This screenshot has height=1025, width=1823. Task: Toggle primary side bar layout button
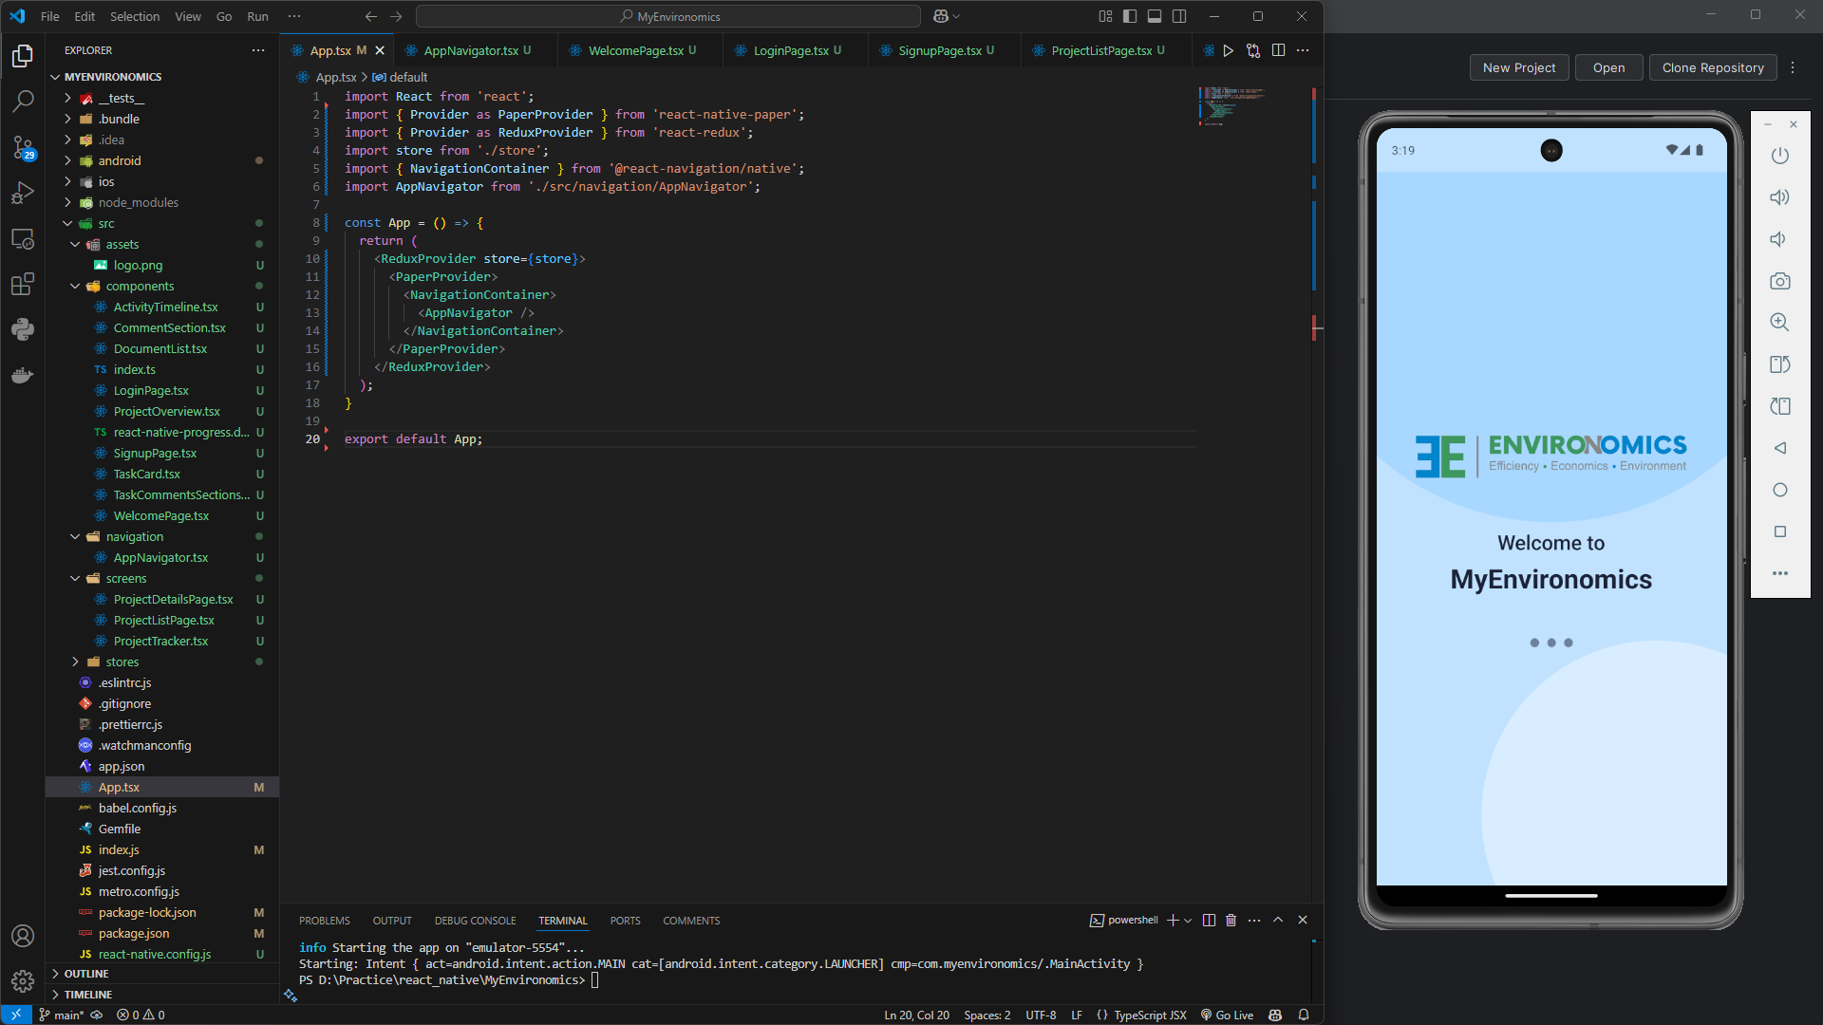coord(1130,16)
